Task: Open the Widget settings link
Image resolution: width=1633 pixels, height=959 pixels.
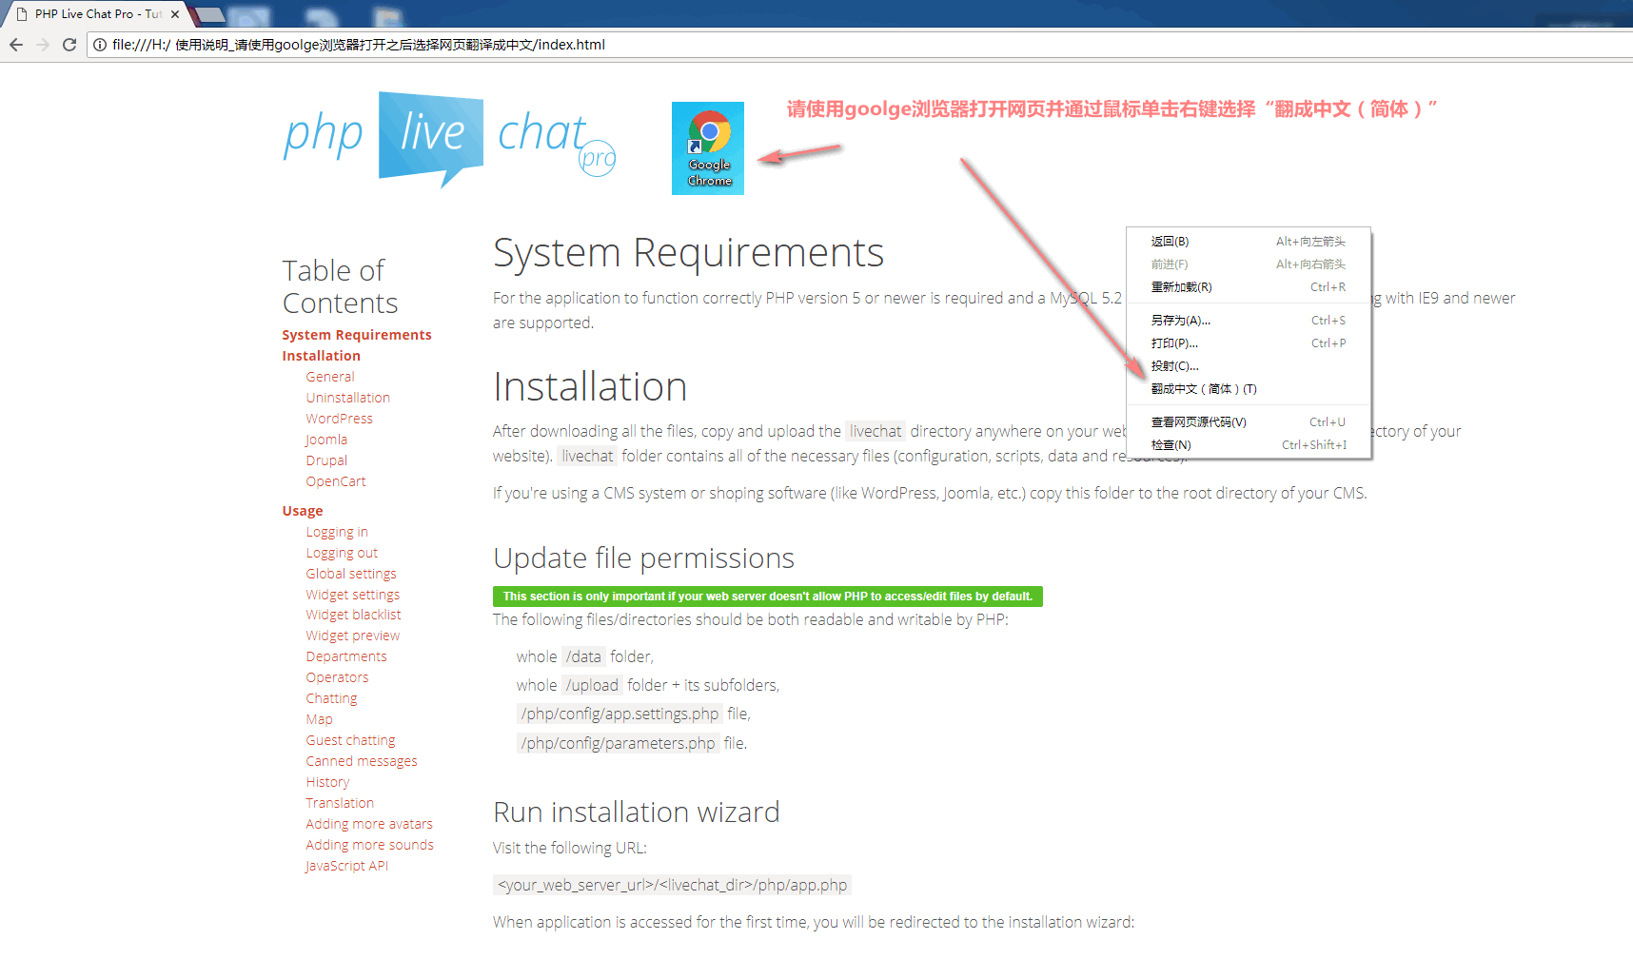Action: point(353,595)
